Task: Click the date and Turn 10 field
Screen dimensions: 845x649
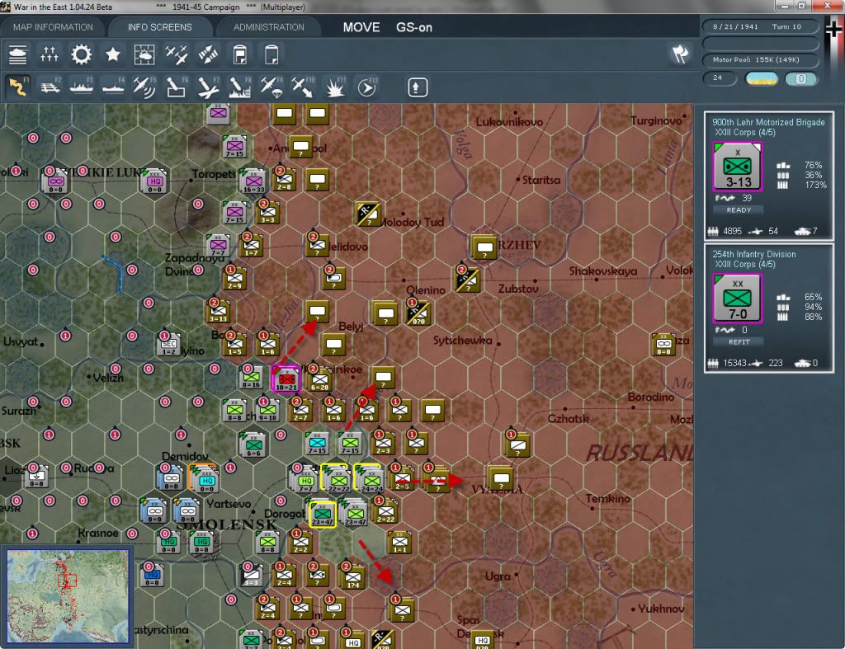Action: point(760,26)
